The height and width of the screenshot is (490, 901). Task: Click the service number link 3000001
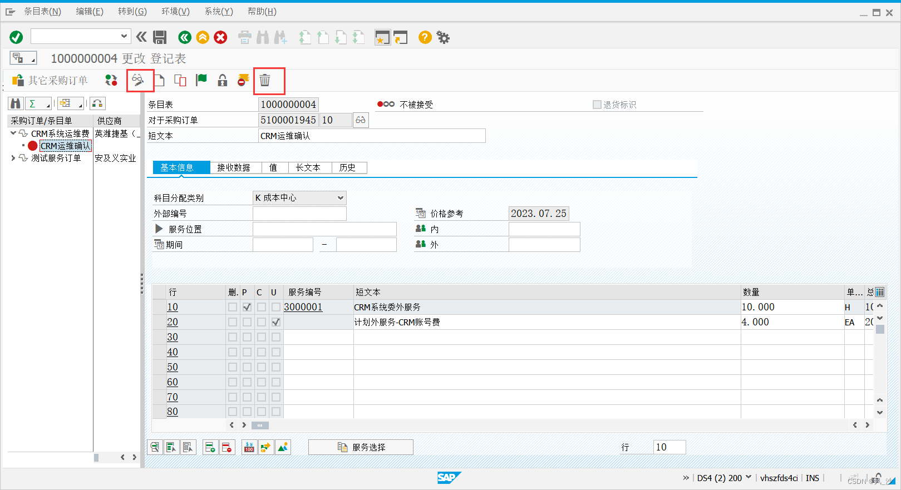[x=303, y=307]
